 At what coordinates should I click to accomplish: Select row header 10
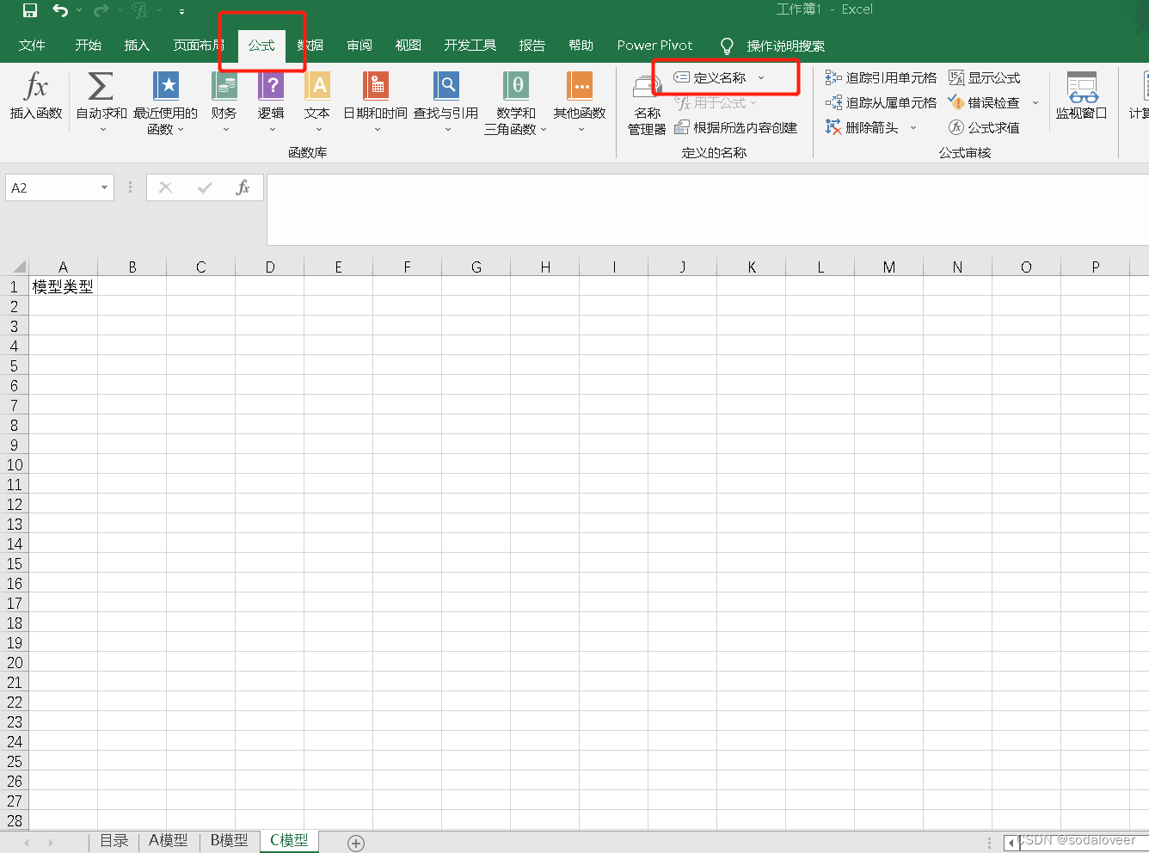coord(14,464)
